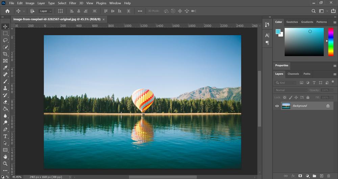Create a new group folder button

coord(314,176)
